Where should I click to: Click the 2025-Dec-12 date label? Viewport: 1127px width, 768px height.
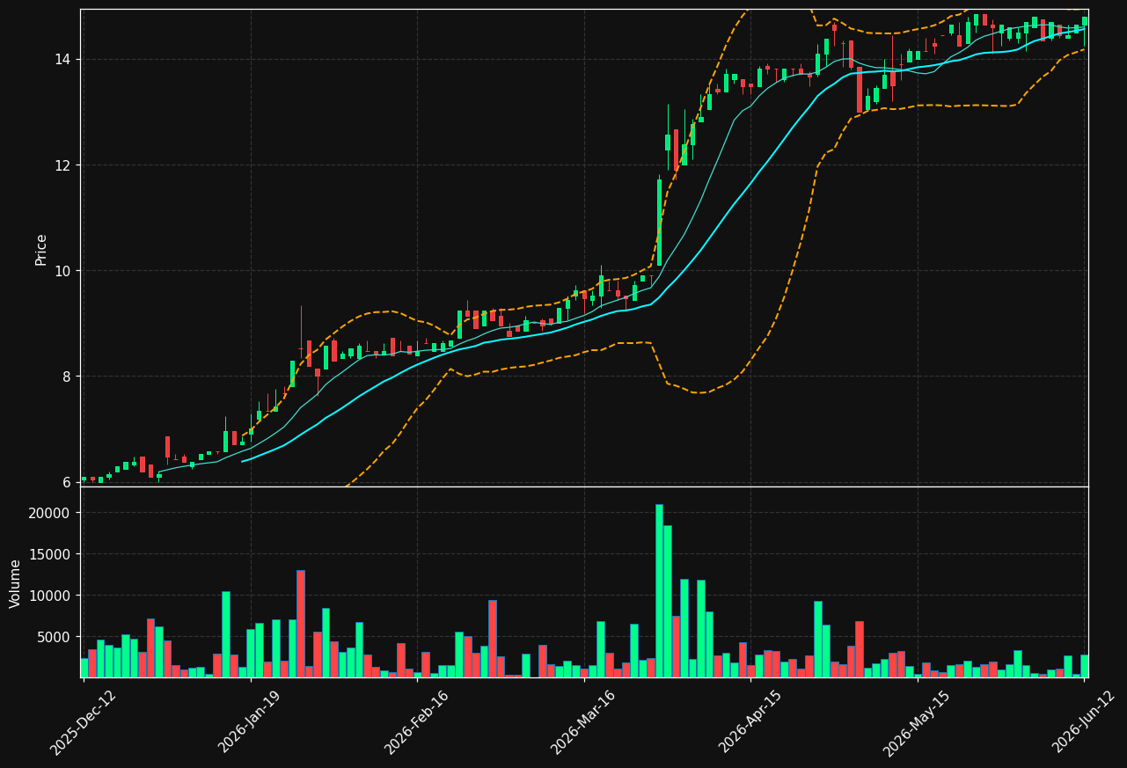point(84,722)
